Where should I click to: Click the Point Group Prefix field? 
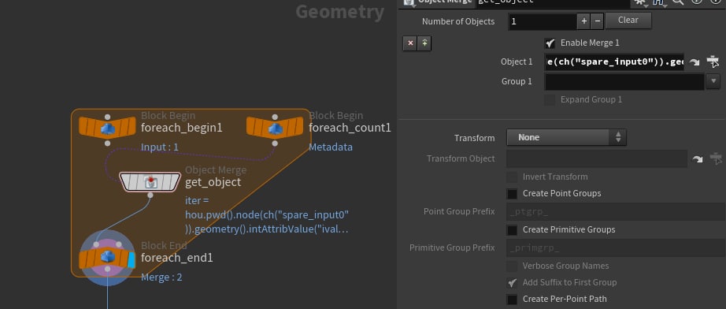pos(616,212)
